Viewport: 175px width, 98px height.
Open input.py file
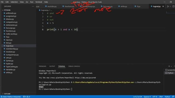click(9, 40)
